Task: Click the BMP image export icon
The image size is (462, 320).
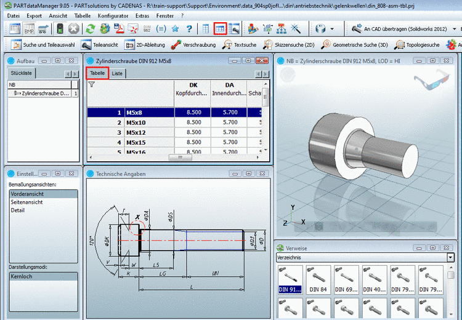Action: click(29, 29)
